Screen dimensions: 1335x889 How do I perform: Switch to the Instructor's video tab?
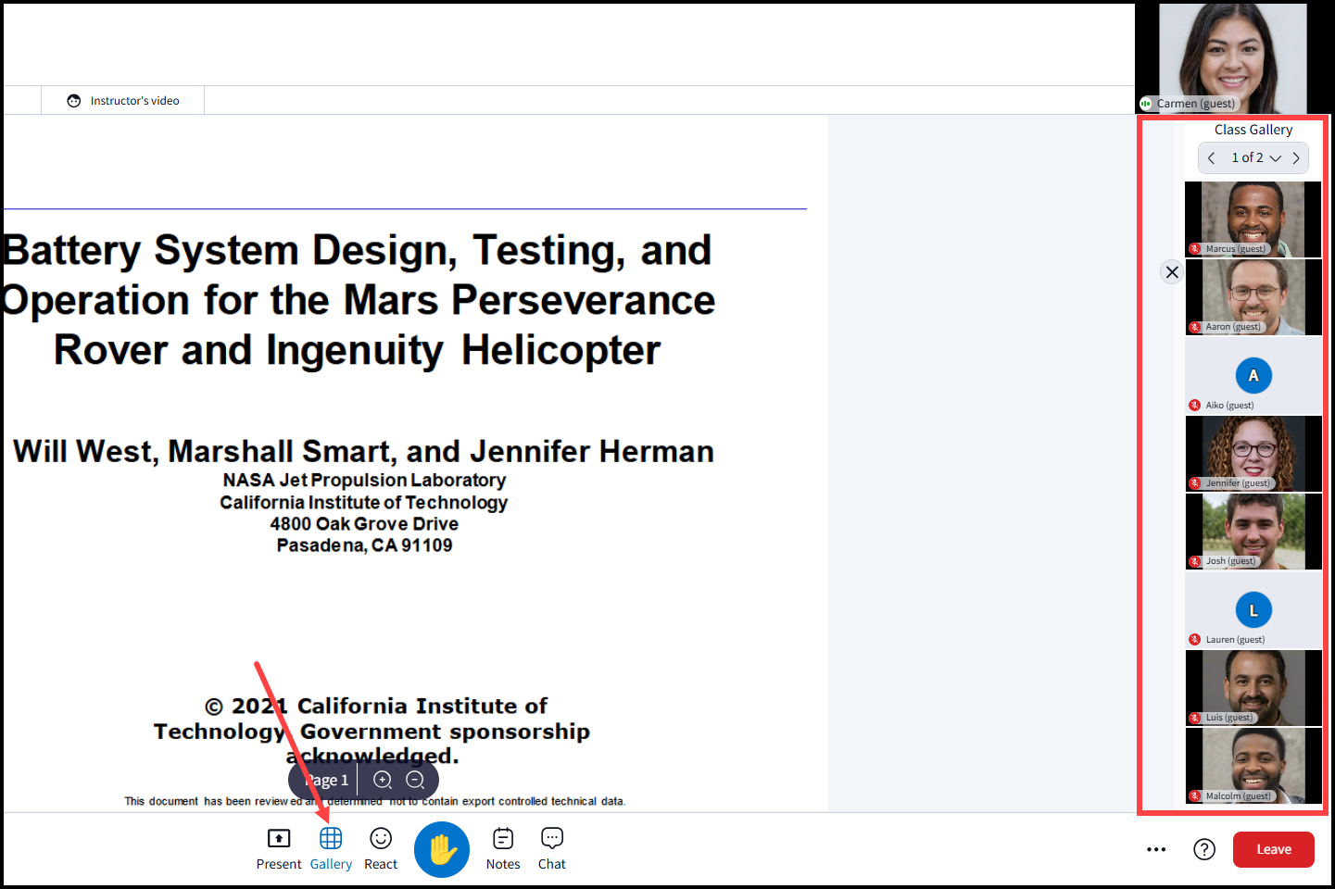pyautogui.click(x=123, y=101)
